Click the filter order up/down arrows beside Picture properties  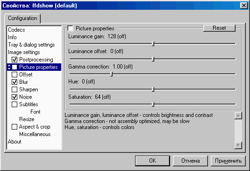click(9, 67)
